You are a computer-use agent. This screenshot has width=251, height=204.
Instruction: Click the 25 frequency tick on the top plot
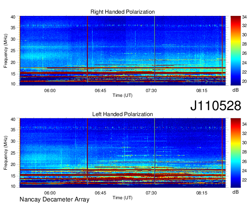click(x=13, y=51)
